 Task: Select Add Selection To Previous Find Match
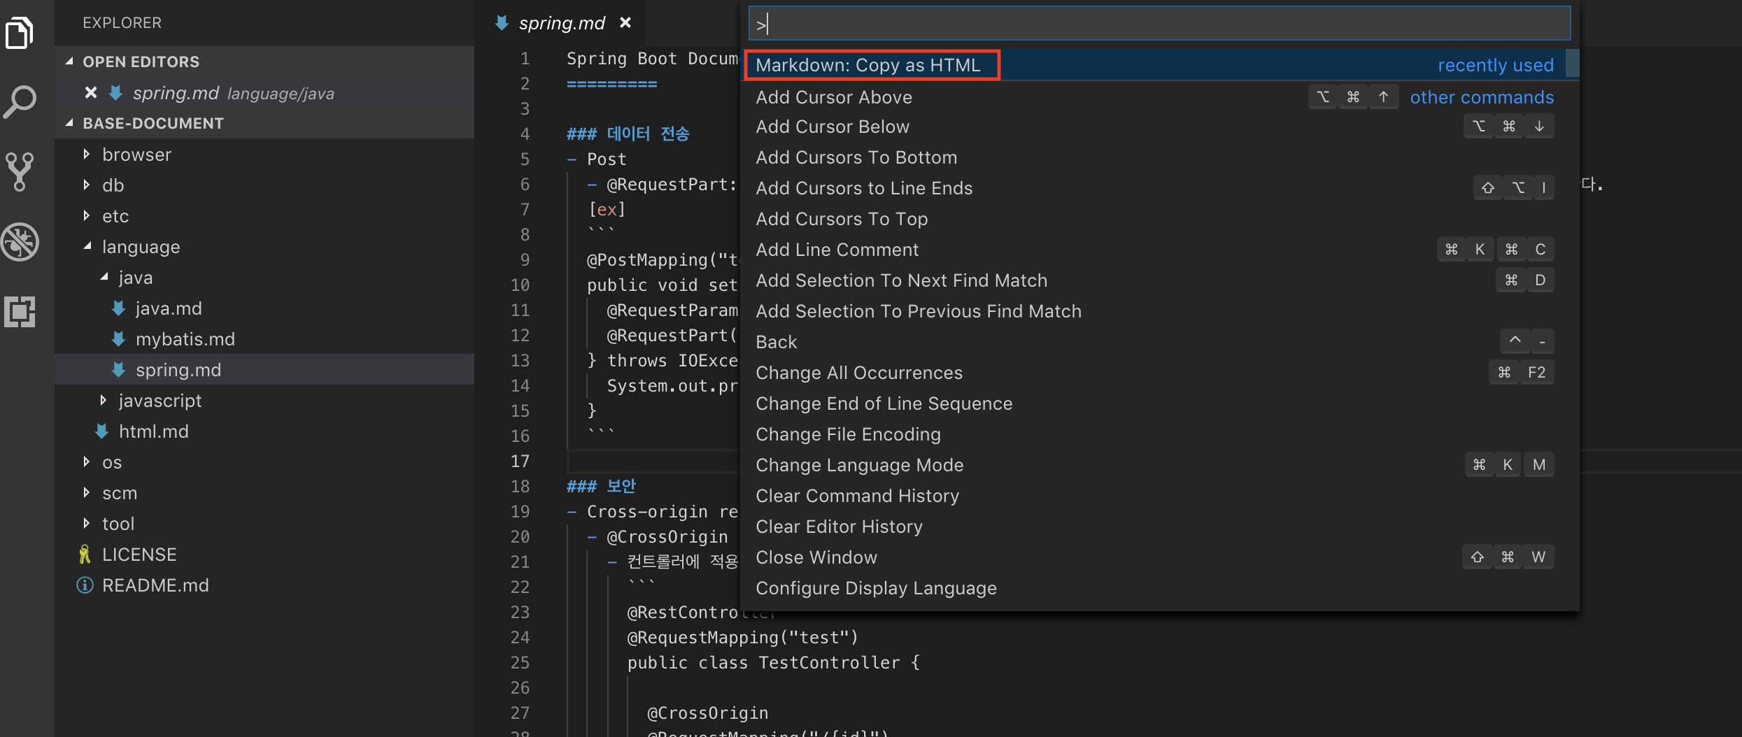tap(1159, 311)
